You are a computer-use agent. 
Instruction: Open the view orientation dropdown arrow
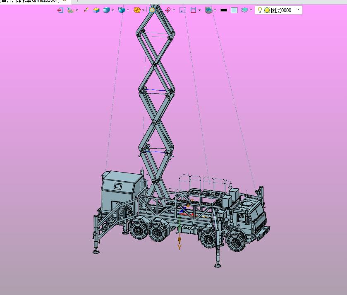pyautogui.click(x=128, y=10)
